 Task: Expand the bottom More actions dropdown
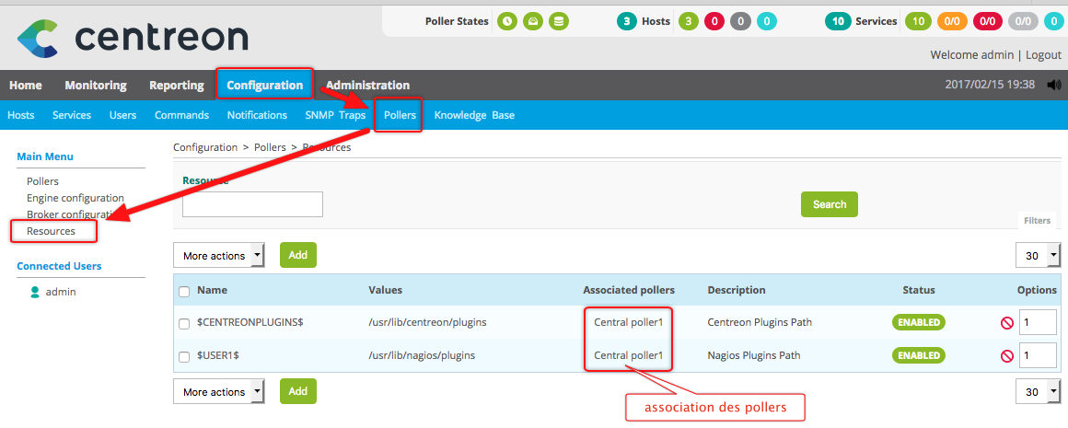tap(219, 392)
